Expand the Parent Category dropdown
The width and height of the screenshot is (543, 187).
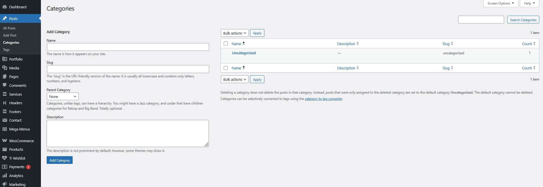(63, 96)
